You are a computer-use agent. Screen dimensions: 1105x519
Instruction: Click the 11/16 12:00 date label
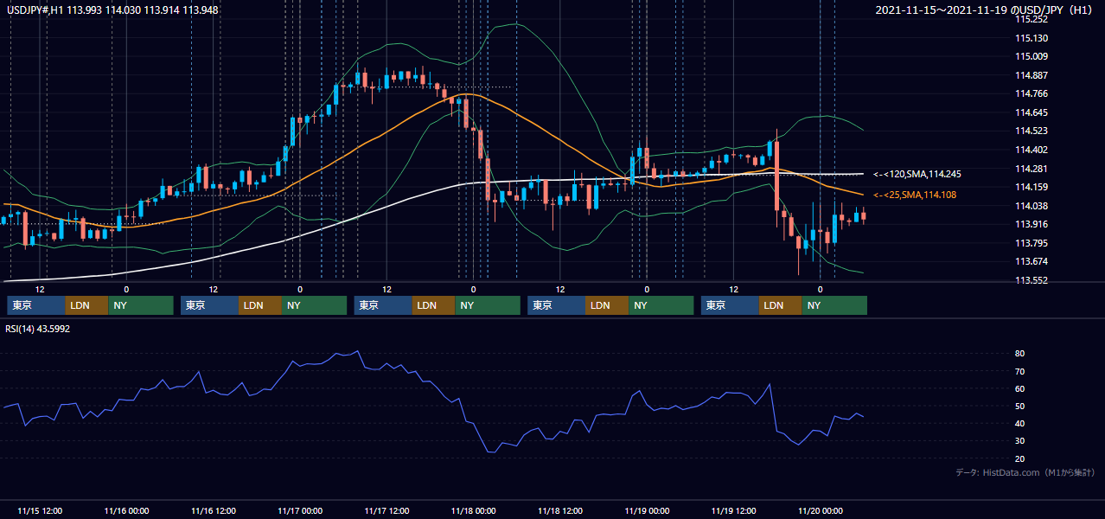(x=214, y=511)
